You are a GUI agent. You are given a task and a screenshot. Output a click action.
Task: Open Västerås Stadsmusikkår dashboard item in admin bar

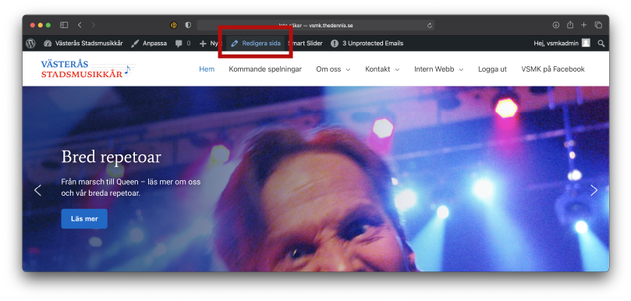coord(83,44)
